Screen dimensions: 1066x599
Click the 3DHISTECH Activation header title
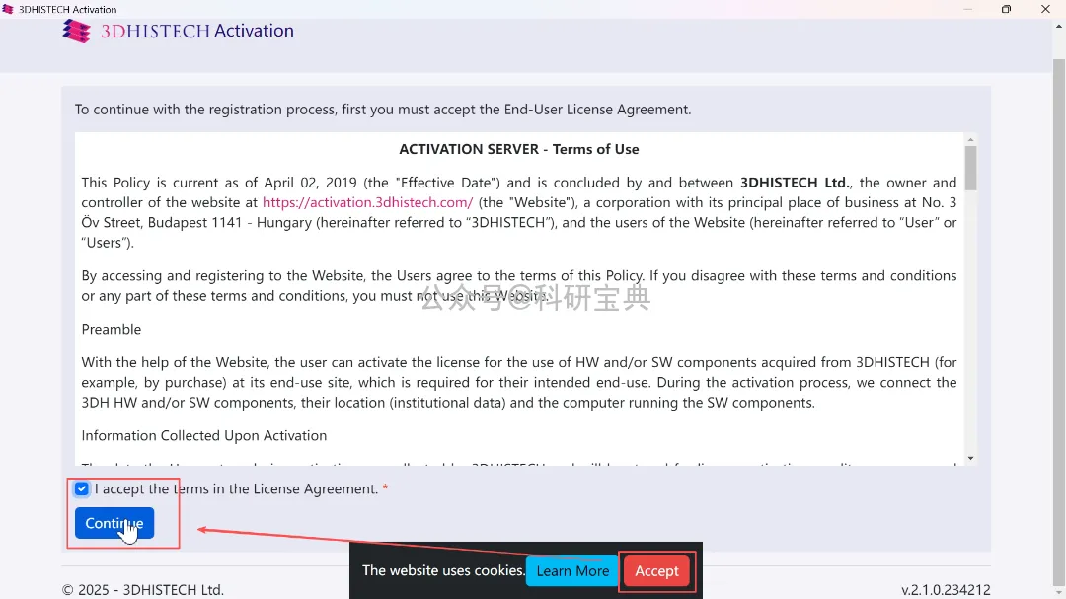coord(197,31)
